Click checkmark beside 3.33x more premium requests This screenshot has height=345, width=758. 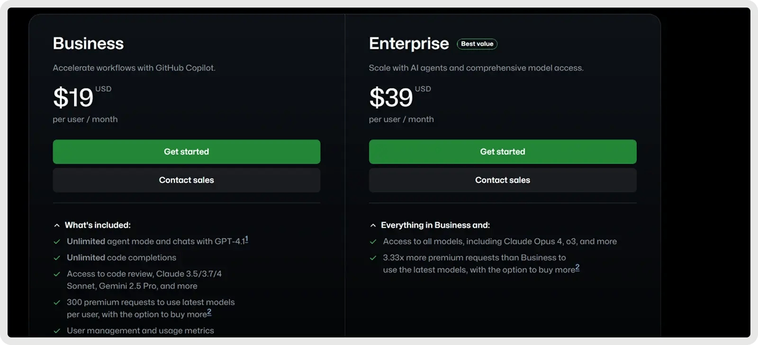pyautogui.click(x=373, y=258)
